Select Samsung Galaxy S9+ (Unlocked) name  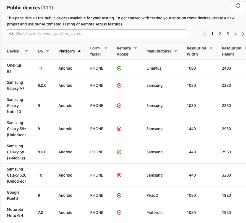point(17,129)
